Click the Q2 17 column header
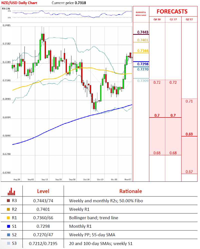 [x=189, y=19]
